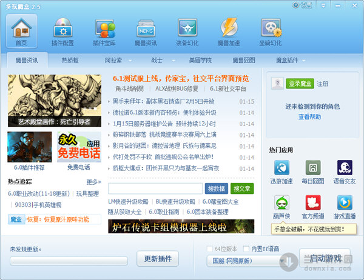The image size is (364, 280).
Task: Open the 装备幻化 equipment icon
Action: (187, 32)
